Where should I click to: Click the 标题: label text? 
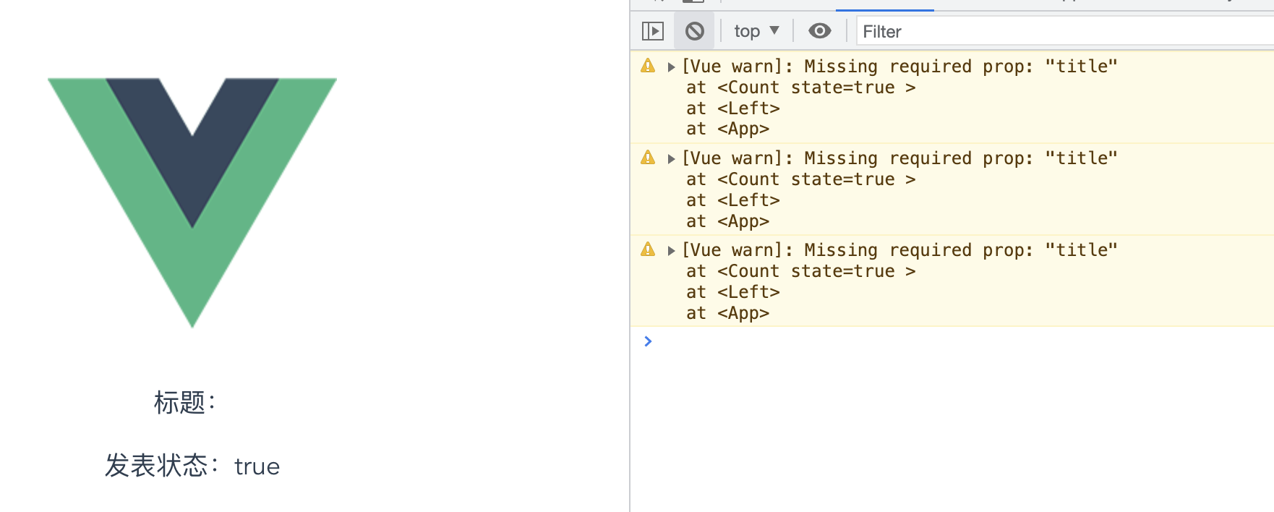pos(185,402)
